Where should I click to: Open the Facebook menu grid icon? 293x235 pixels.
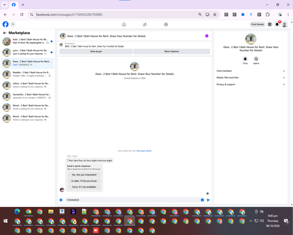270,24
